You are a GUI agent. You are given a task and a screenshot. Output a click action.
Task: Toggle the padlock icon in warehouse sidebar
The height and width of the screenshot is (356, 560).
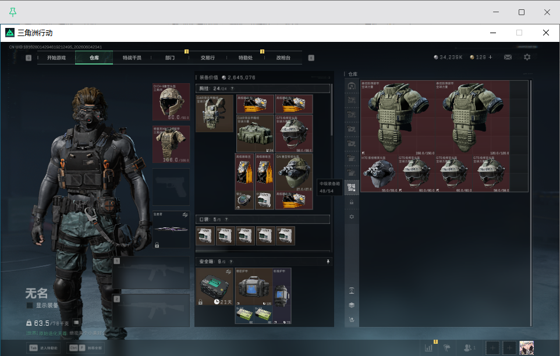[x=352, y=202]
